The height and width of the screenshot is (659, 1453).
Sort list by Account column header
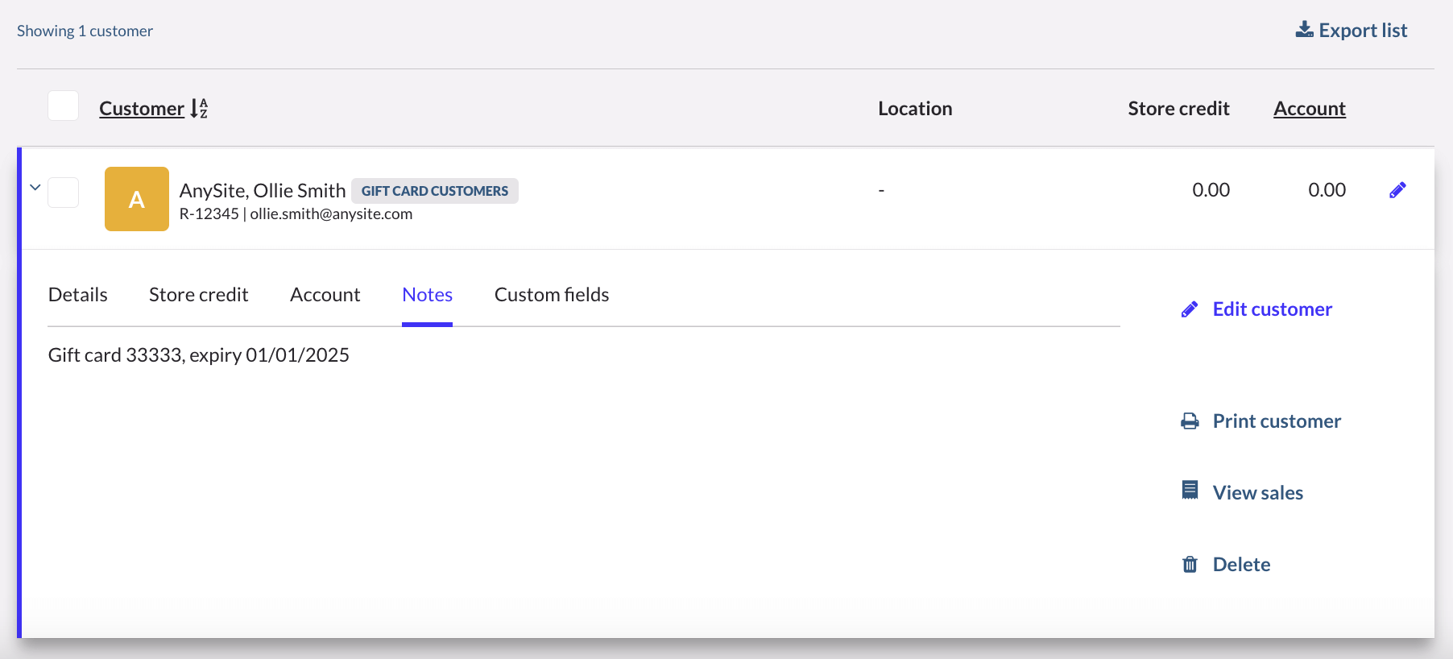(x=1309, y=109)
